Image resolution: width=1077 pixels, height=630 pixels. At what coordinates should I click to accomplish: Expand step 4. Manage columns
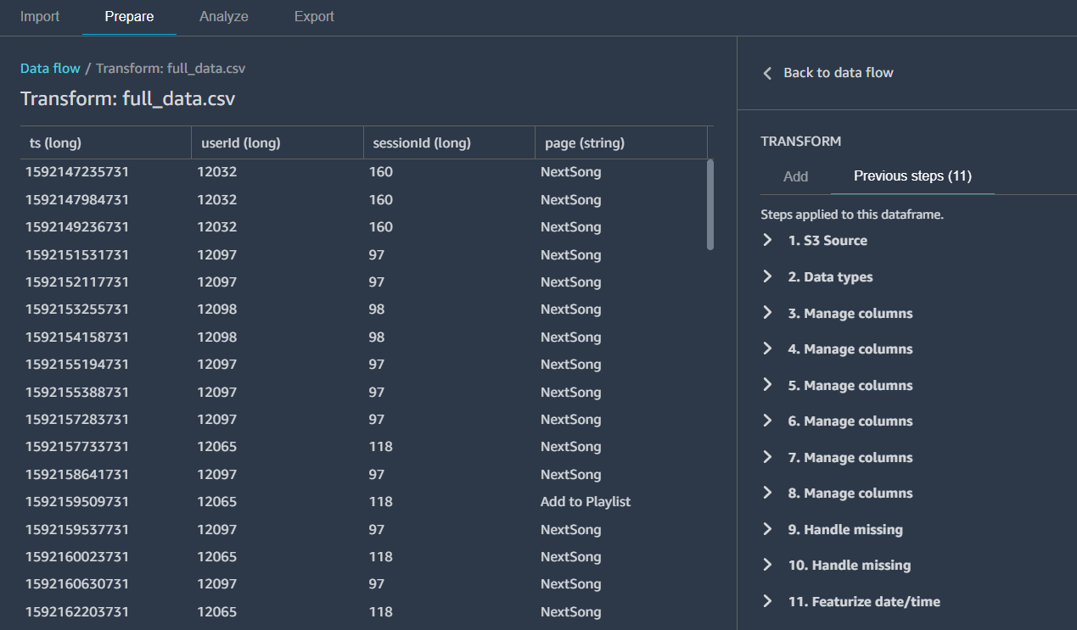767,348
